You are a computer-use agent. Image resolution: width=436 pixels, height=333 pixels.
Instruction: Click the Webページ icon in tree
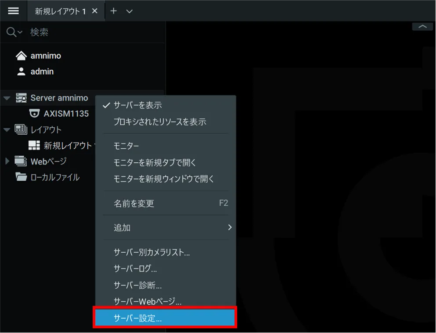pyautogui.click(x=21, y=161)
